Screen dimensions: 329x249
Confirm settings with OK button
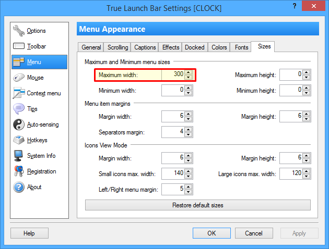click(x=211, y=233)
